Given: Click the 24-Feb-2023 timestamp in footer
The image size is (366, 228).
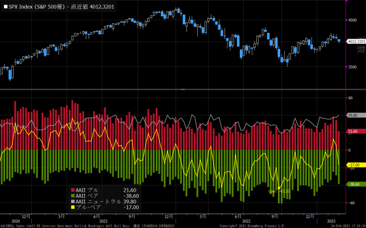Looking at the screenshot, I should click(348, 226).
